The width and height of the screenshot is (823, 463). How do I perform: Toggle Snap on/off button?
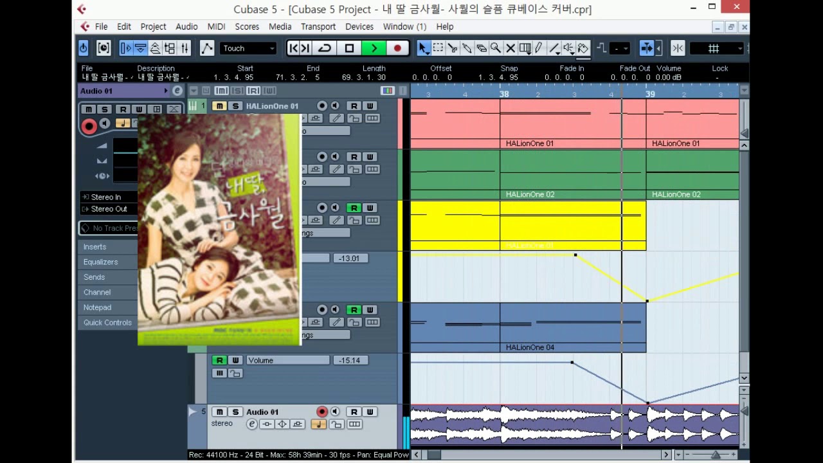point(678,48)
